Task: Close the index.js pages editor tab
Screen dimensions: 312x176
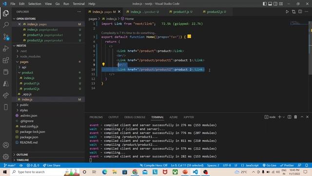Action: 119,12
